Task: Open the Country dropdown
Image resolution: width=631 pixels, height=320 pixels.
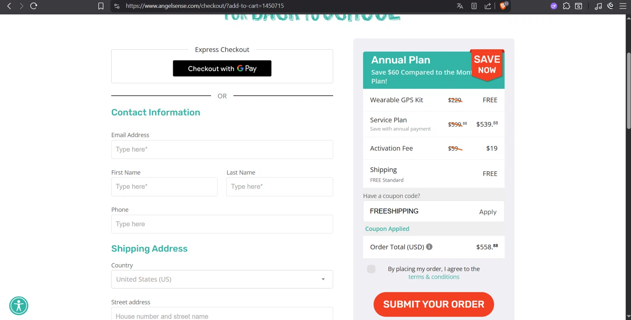Action: [222, 279]
